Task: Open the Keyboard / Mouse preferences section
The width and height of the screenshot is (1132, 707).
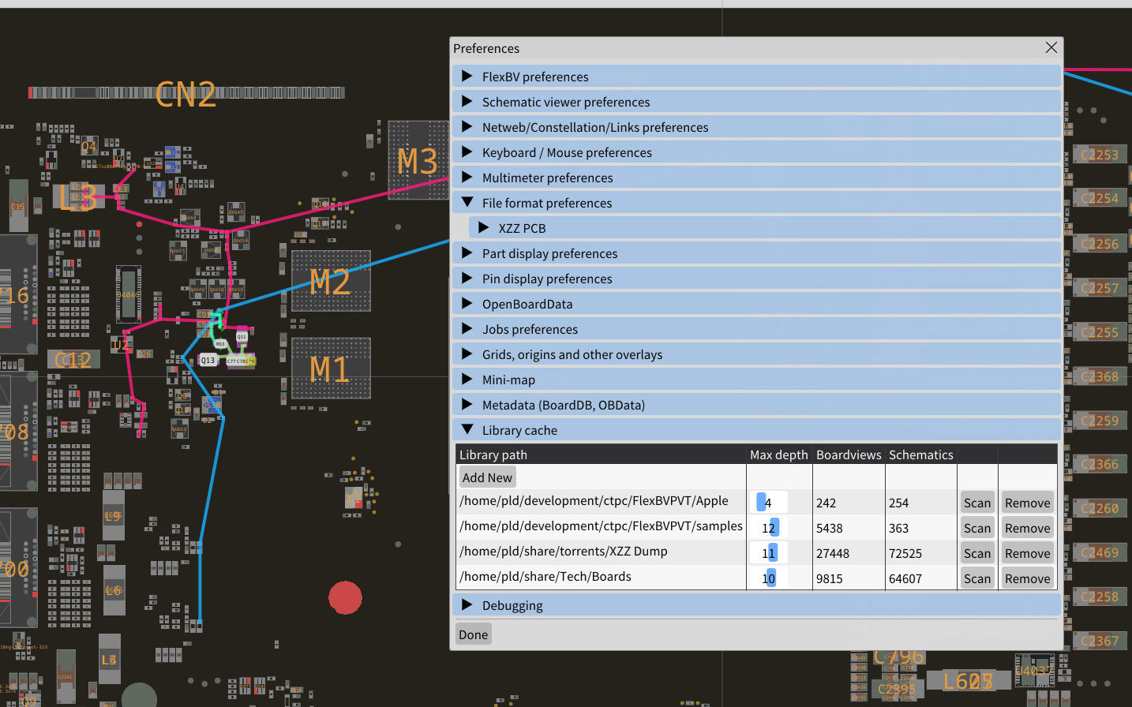Action: click(566, 152)
